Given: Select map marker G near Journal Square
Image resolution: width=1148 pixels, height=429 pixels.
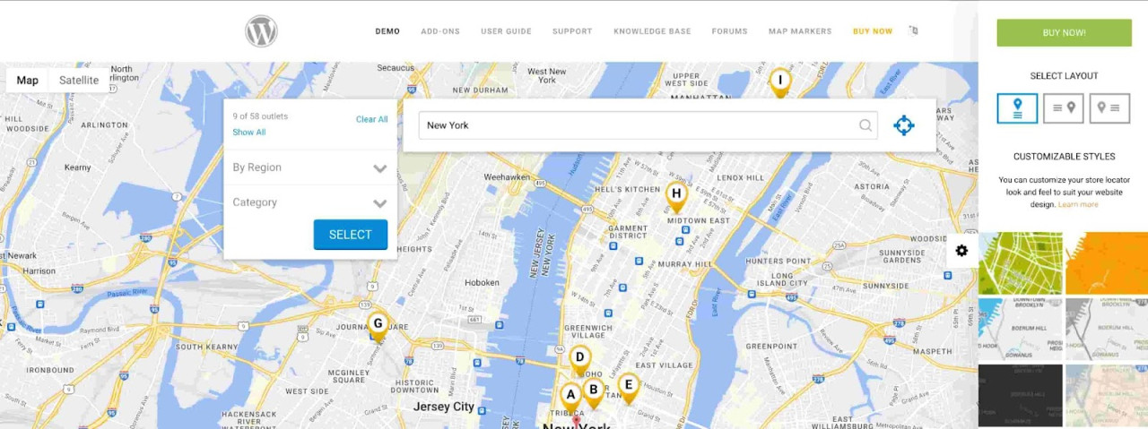Looking at the screenshot, I should click(x=378, y=324).
